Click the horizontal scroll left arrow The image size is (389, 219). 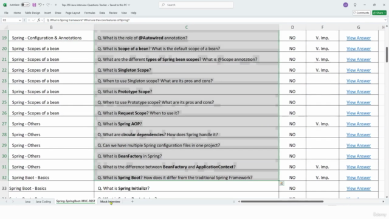[x=239, y=201]
